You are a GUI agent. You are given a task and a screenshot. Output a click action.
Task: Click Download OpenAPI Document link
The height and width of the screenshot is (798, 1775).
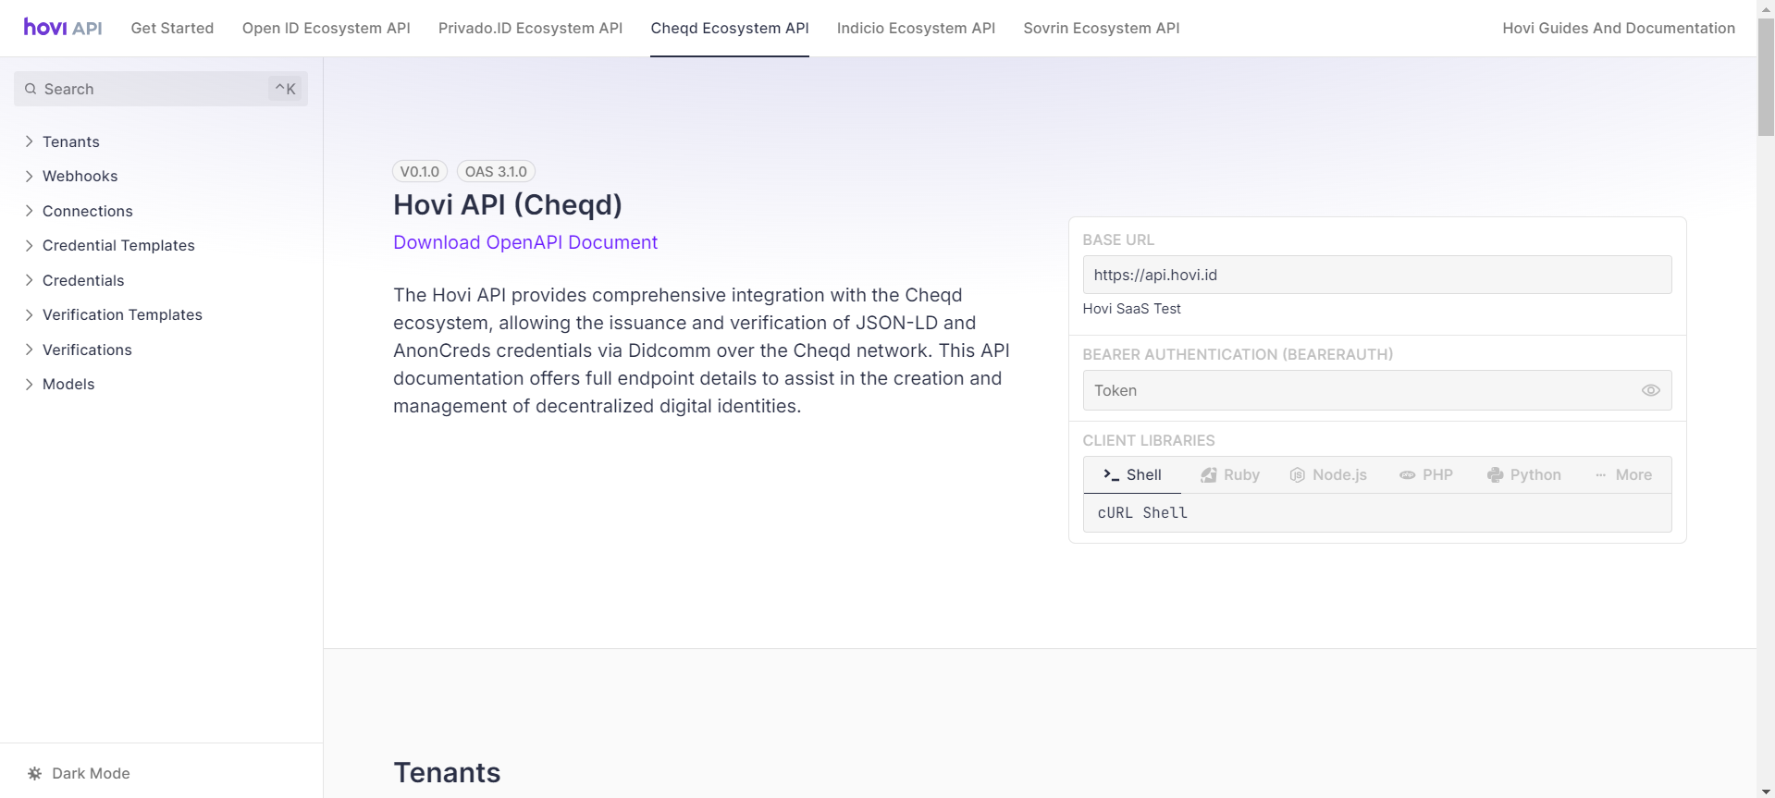coord(524,242)
